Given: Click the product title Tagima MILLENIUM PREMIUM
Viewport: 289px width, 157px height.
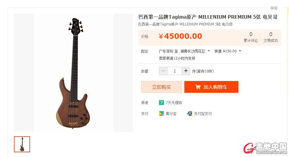Looking at the screenshot, I should (x=208, y=17).
